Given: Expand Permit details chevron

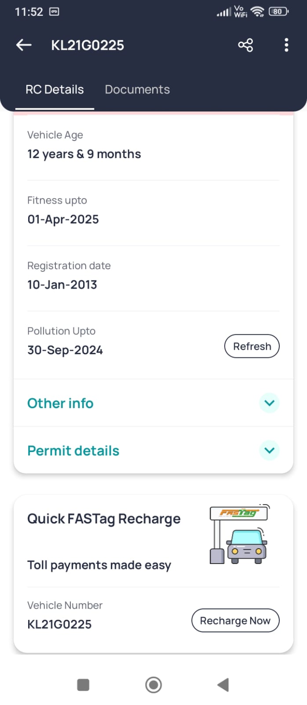Looking at the screenshot, I should click(269, 450).
